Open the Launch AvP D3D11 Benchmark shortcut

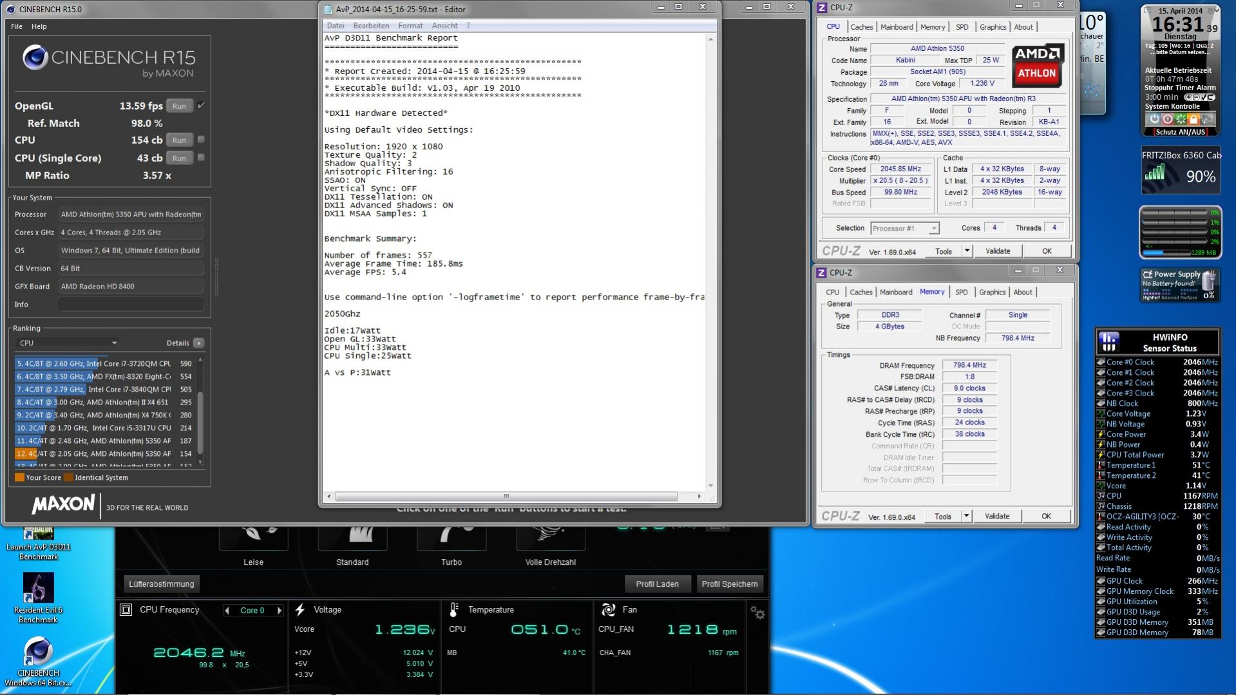(38, 542)
